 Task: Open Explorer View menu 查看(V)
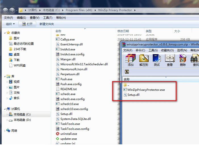tap(34, 18)
